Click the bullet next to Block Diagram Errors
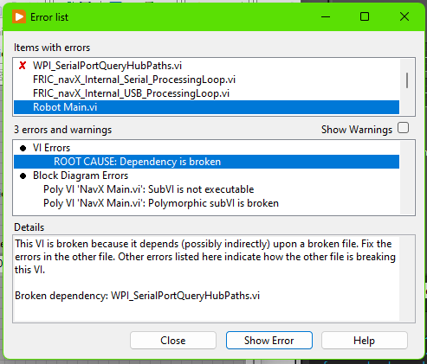 [x=23, y=176]
